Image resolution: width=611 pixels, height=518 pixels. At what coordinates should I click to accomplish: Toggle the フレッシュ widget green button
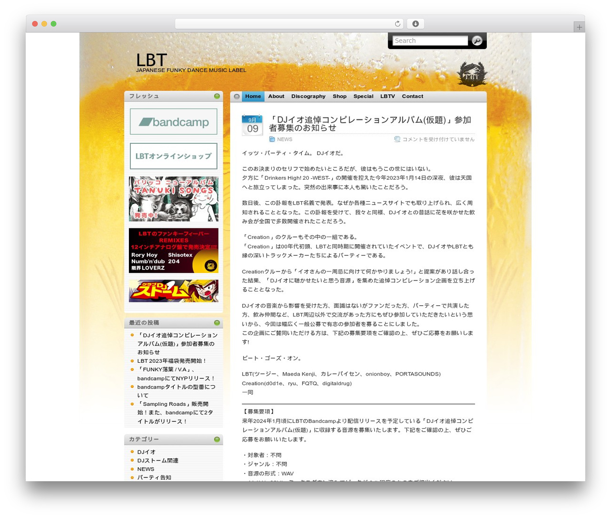[217, 96]
